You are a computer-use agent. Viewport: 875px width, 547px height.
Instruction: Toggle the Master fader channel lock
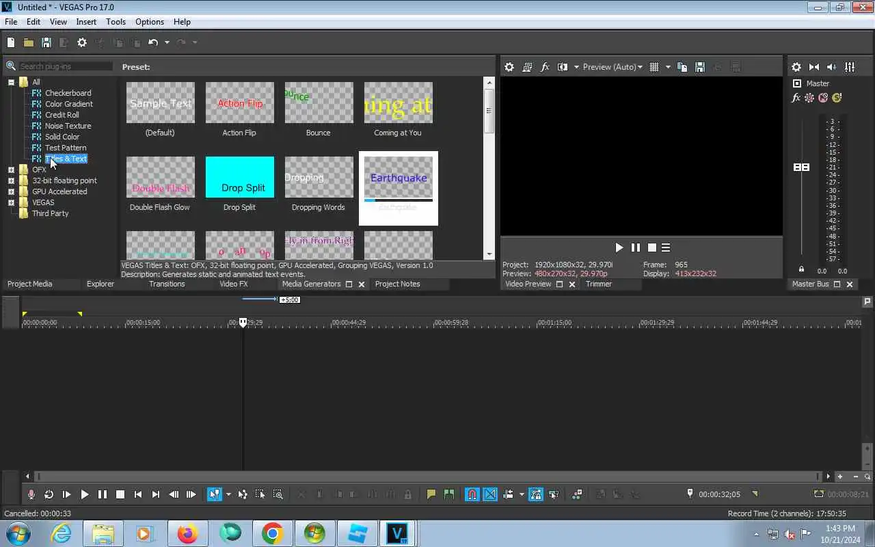(x=801, y=269)
